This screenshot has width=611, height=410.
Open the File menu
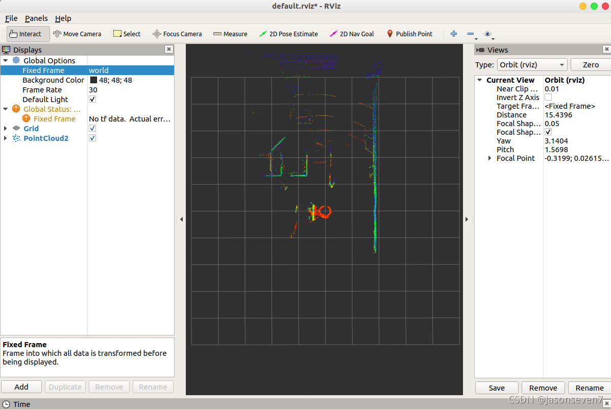tap(11, 18)
